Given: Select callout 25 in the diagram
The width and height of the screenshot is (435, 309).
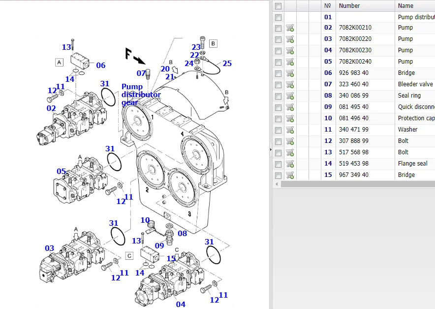Looking at the screenshot, I should 227,64.
